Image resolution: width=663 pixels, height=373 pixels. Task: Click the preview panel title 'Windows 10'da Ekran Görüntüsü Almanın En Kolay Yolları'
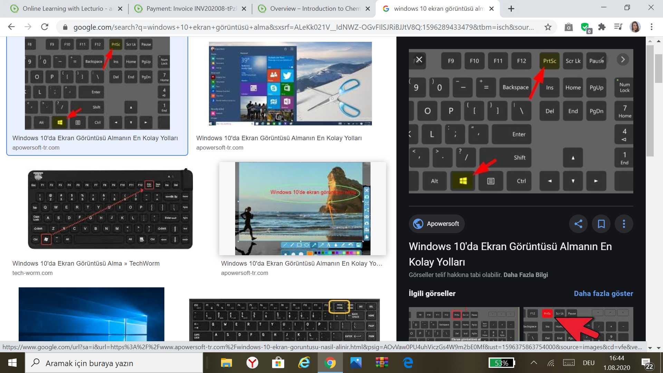click(510, 254)
